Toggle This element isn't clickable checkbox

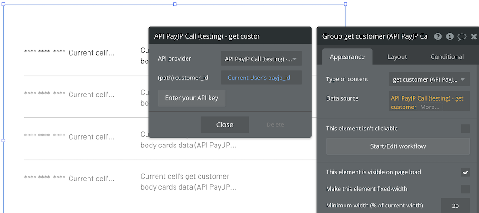465,129
